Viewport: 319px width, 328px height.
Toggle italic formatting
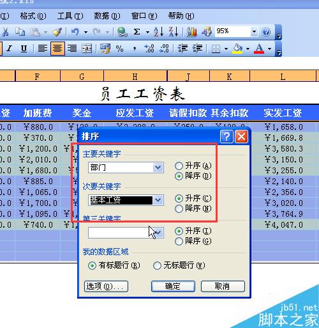click(9, 49)
